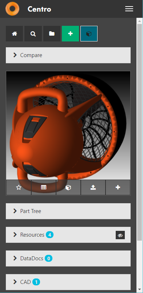Open the folder browser button

(x=52, y=34)
